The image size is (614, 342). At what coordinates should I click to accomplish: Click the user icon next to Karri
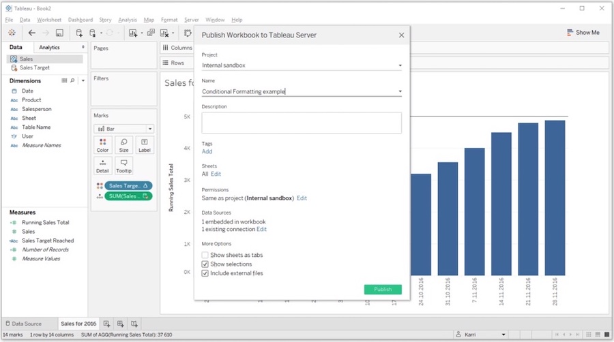click(x=458, y=335)
